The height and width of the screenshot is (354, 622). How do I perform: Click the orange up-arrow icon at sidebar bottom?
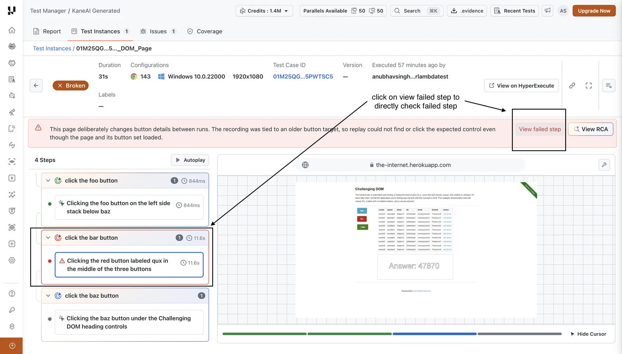click(12, 346)
